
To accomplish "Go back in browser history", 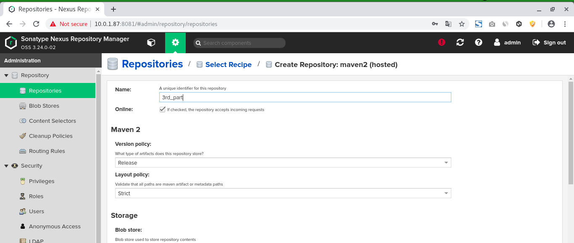I will point(9,24).
